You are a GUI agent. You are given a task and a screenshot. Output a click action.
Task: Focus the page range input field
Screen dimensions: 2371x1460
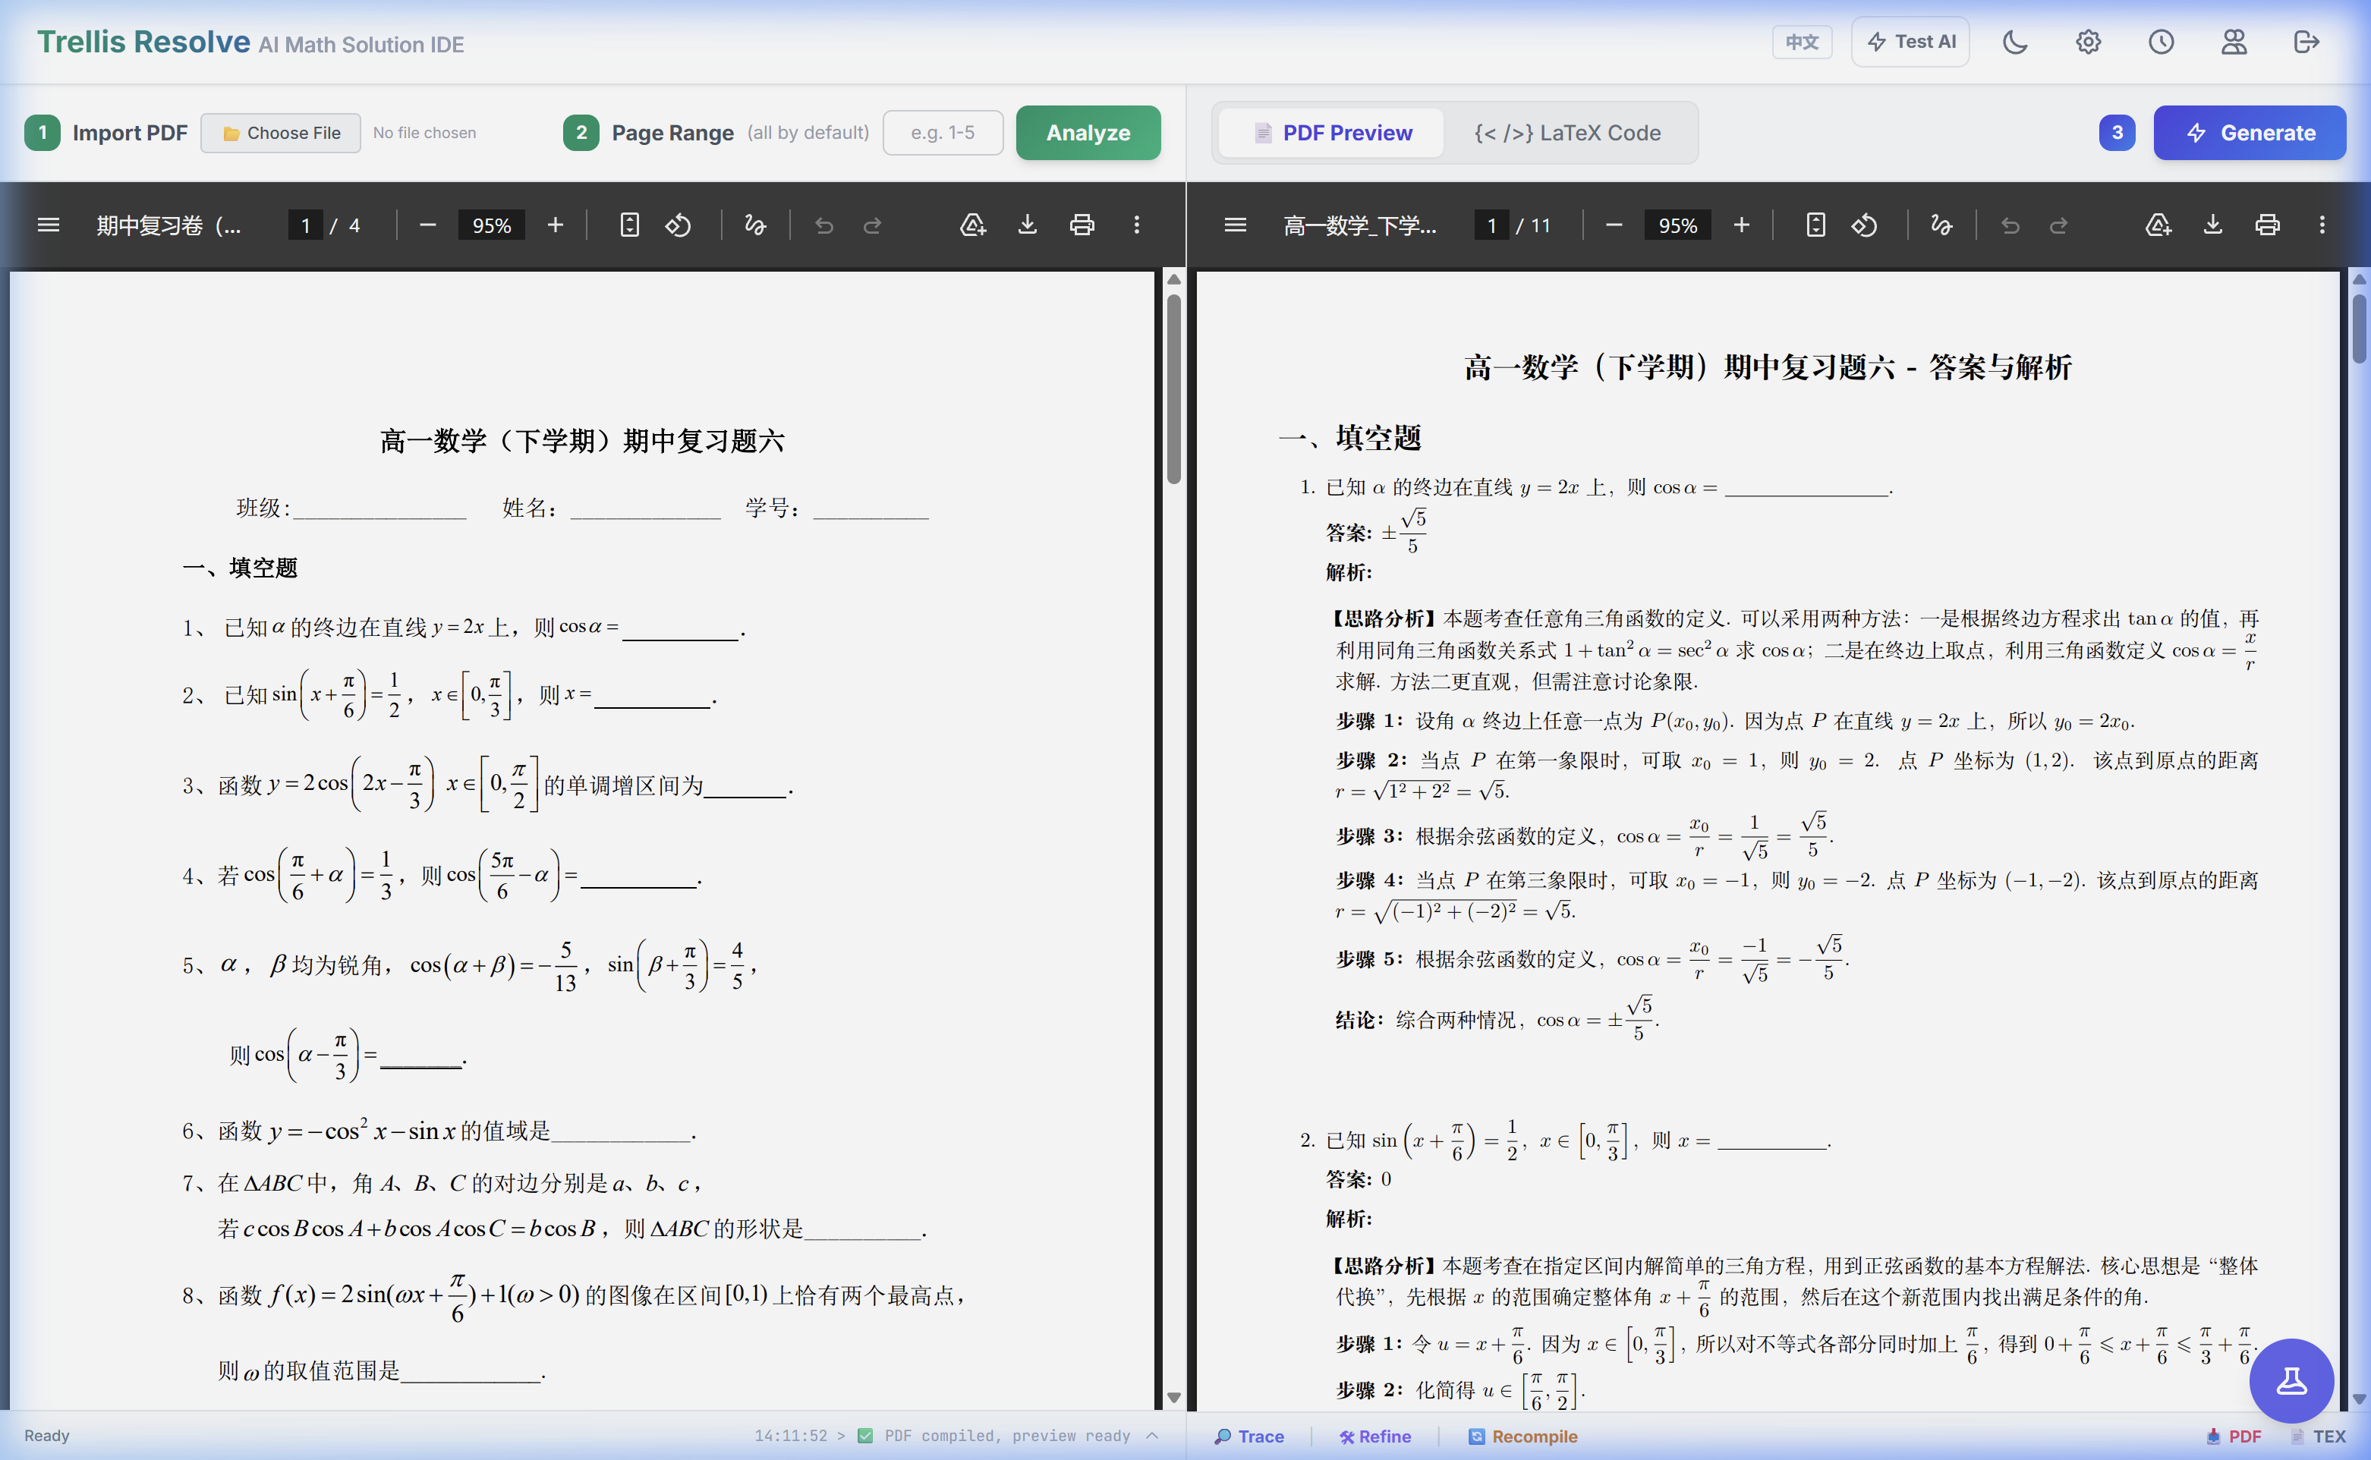tap(943, 134)
